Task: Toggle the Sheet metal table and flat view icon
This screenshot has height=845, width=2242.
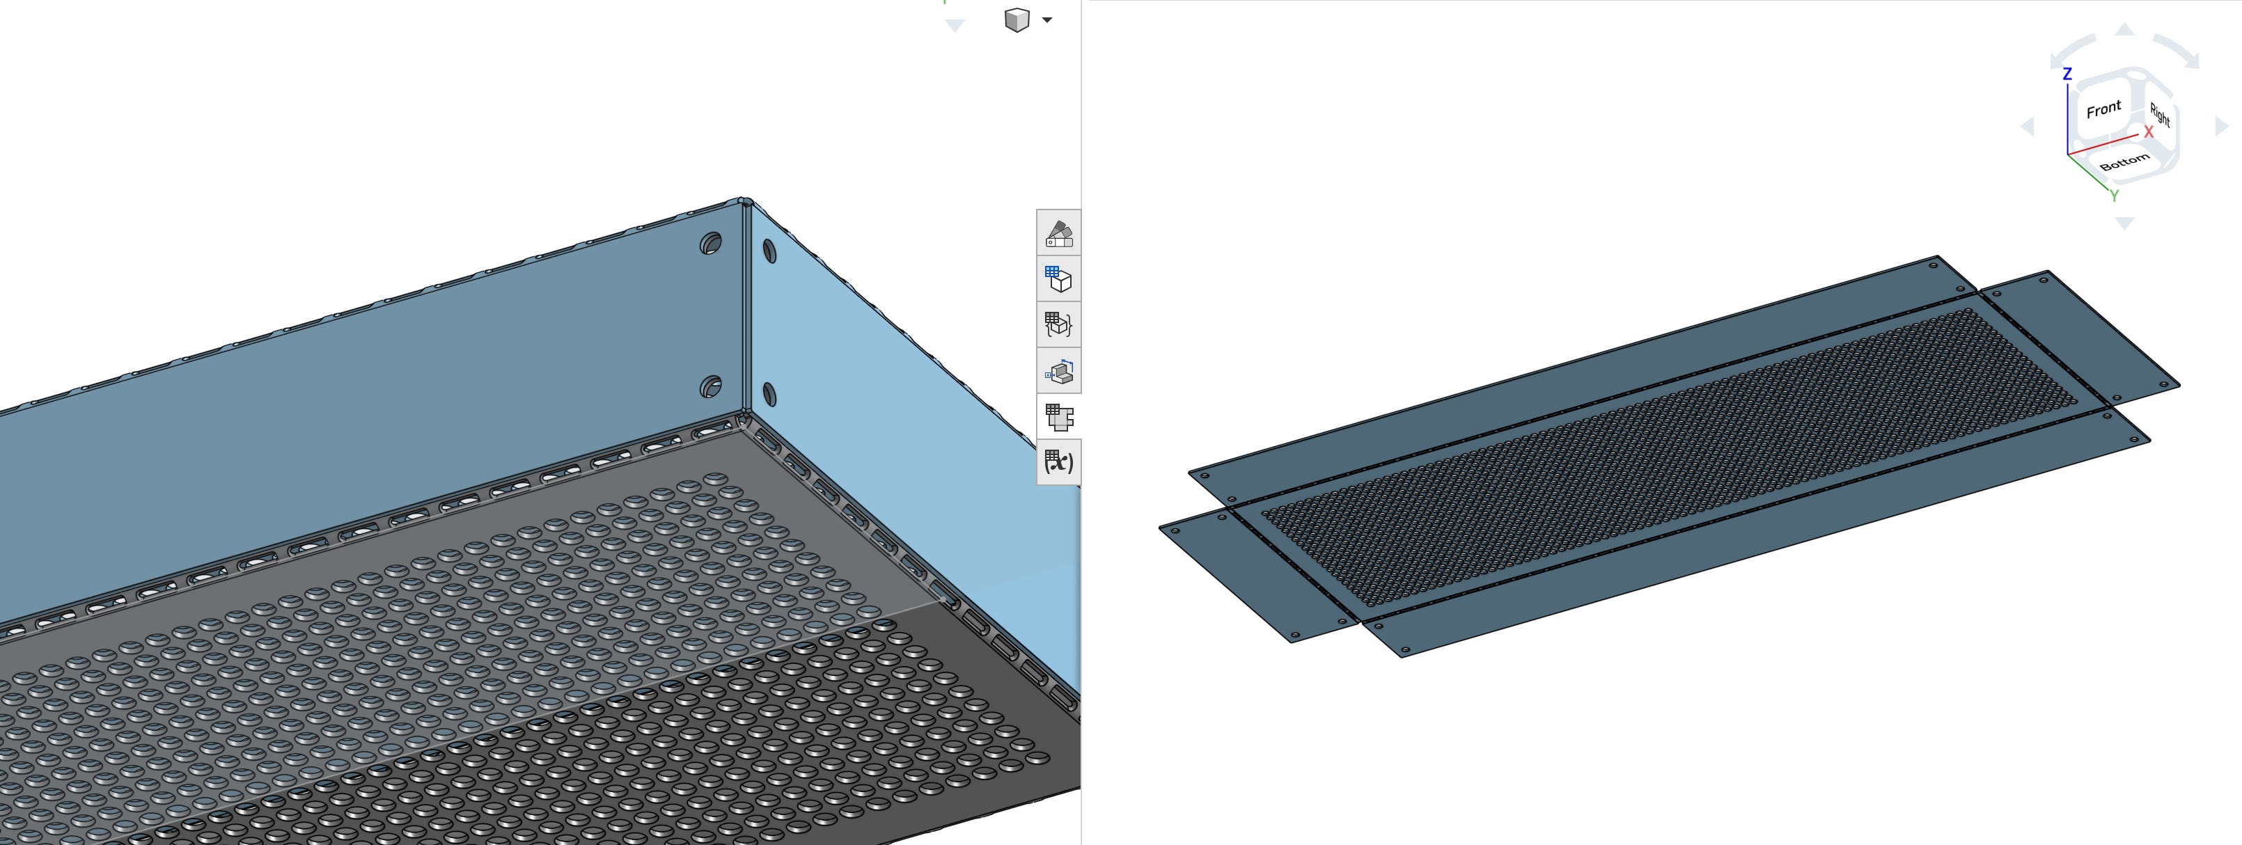Action: [x=1058, y=417]
